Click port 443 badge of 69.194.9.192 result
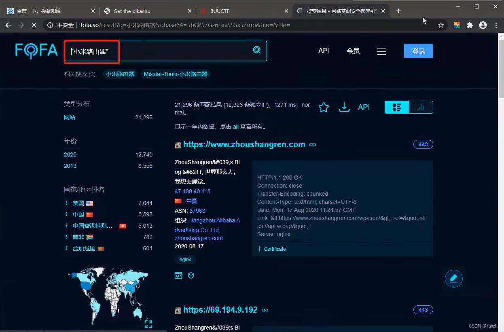 tap(423, 310)
